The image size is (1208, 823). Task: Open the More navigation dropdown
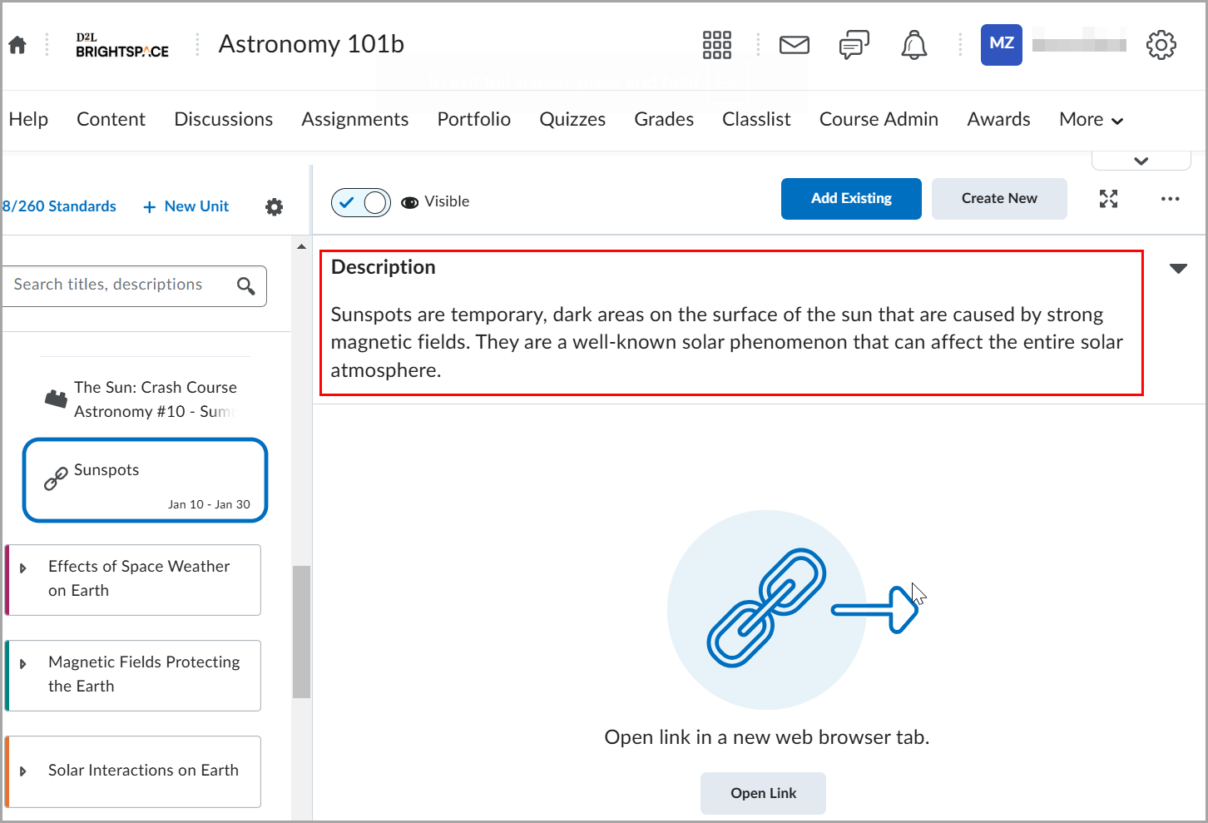tap(1091, 120)
